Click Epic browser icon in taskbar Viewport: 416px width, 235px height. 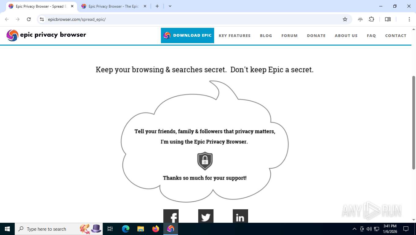(171, 229)
